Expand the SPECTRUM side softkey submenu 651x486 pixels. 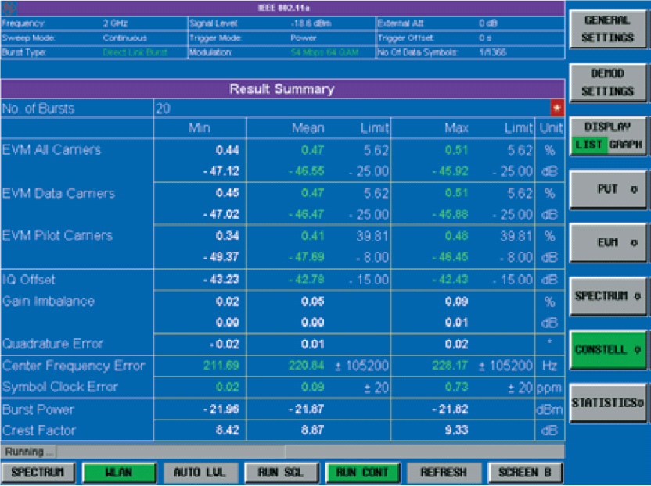pos(608,296)
